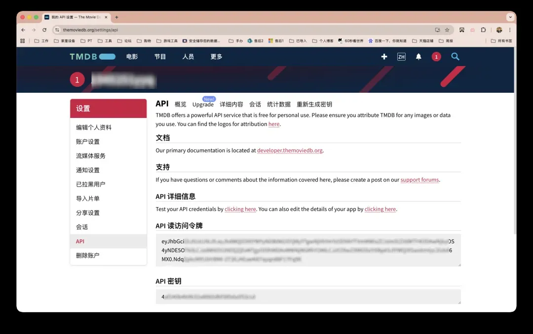Select 已拉黑用户 in the sidebar
The width and height of the screenshot is (533, 334).
tap(109, 184)
